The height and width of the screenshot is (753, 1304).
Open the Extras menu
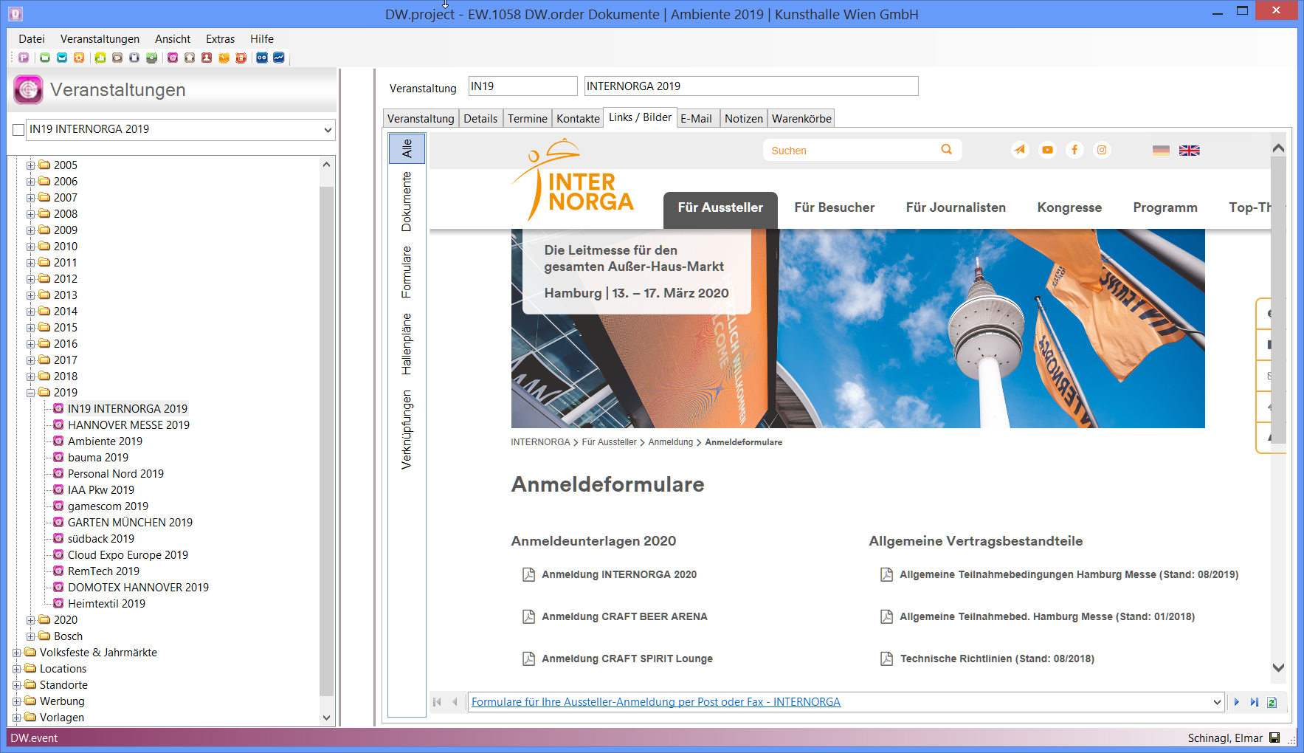(x=220, y=39)
